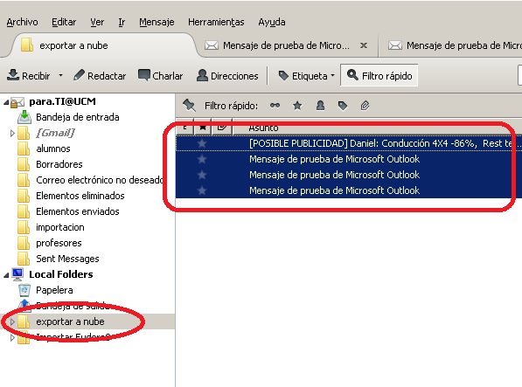Filter tagged messages with the tag icon
Image resolution: width=522 pixels, height=387 pixels.
click(343, 106)
